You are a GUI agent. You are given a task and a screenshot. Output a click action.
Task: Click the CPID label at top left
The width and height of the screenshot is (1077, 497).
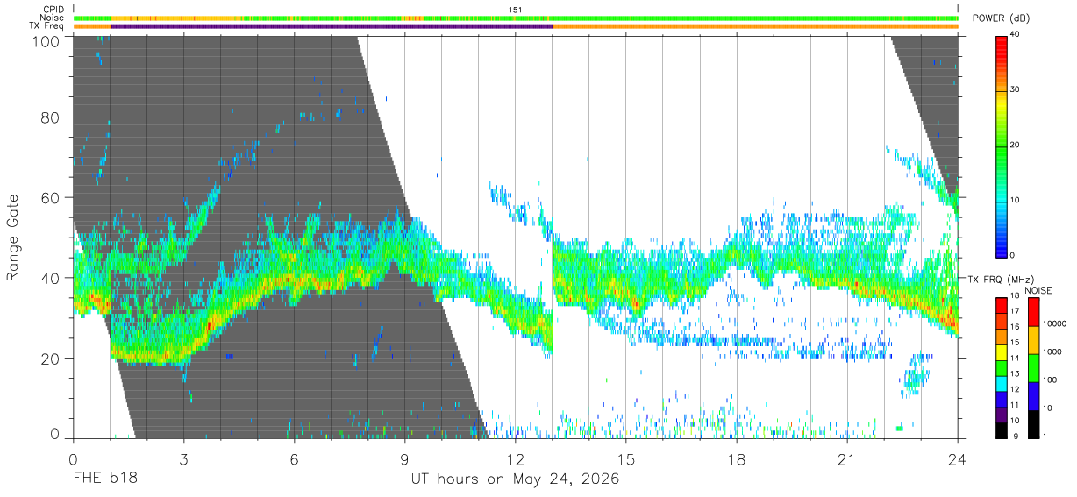pyautogui.click(x=53, y=10)
